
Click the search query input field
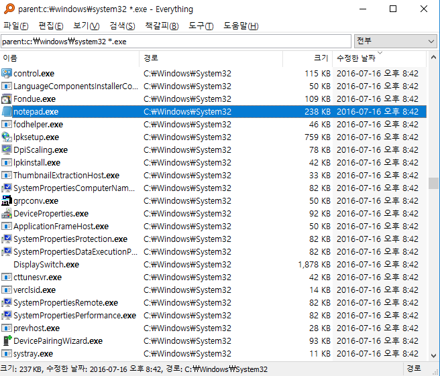pyautogui.click(x=176, y=42)
